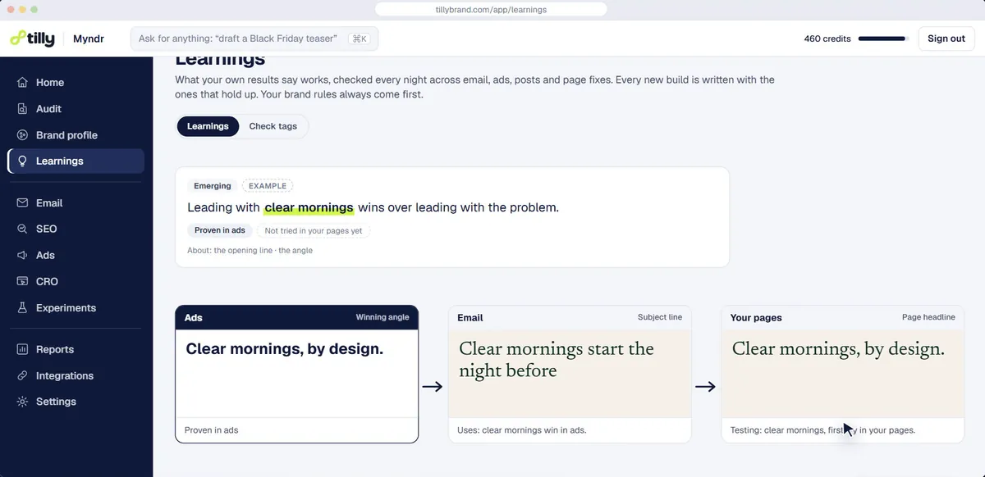This screenshot has width=985, height=477.
Task: Click Uses: clear mornings win in ads
Action: click(522, 430)
